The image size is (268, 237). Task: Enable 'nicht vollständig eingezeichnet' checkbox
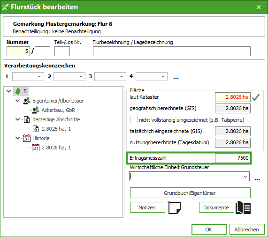[x=134, y=119]
